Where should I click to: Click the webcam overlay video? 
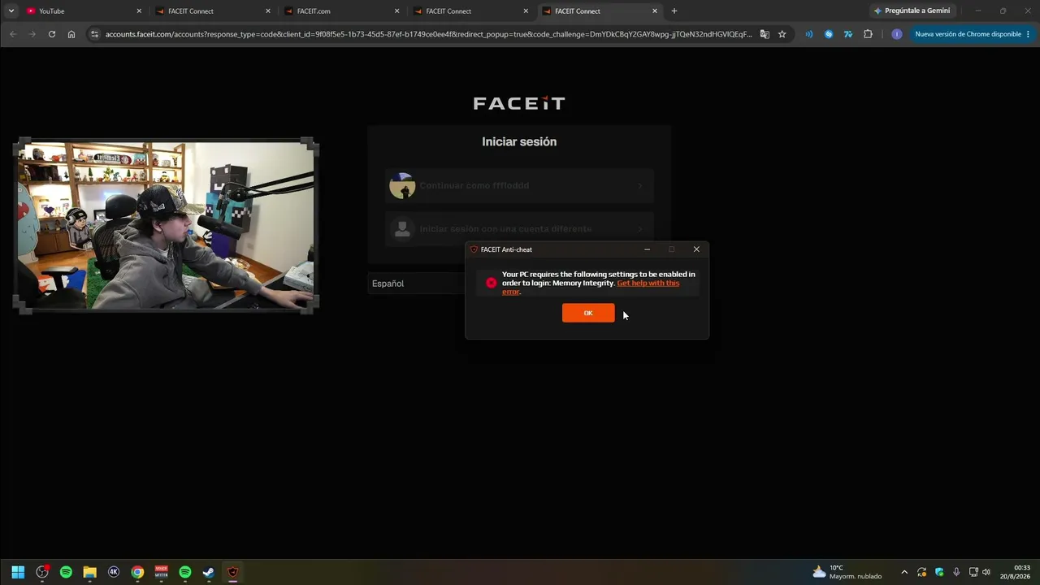(x=166, y=226)
